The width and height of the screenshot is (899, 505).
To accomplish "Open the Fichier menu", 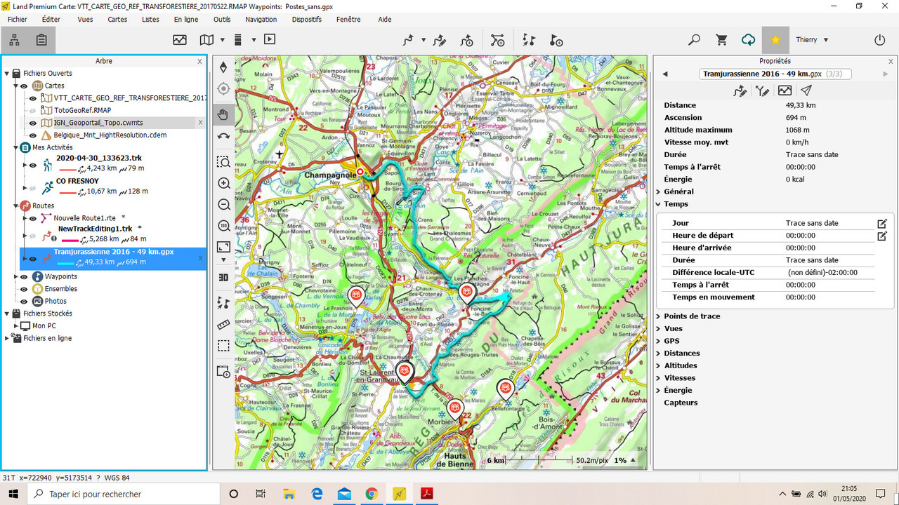I will tap(18, 20).
